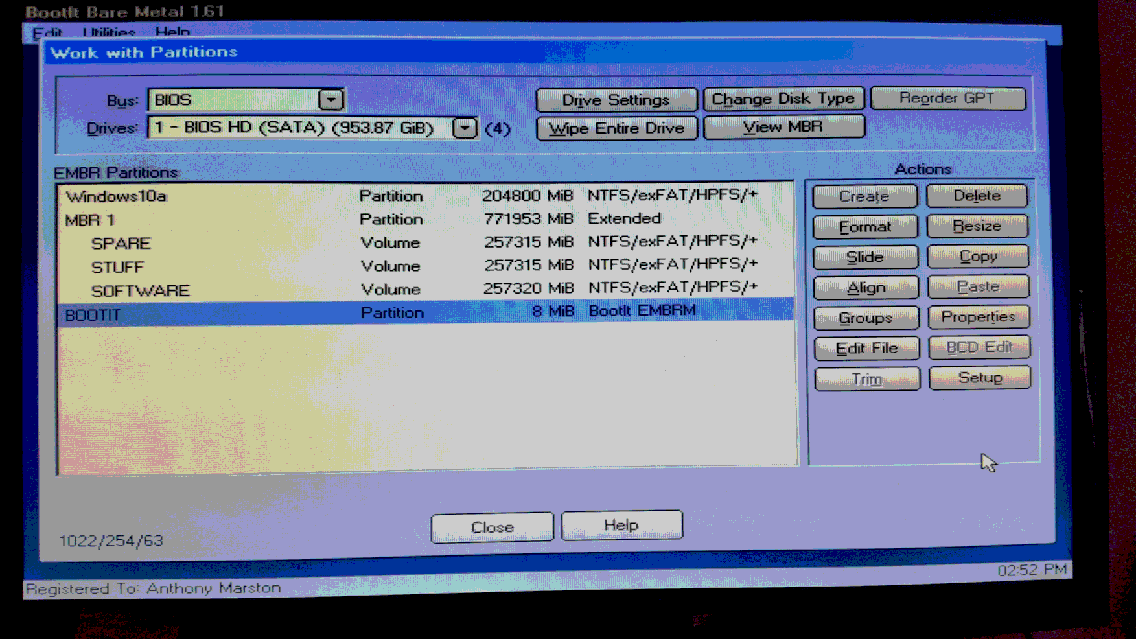Click the Help button beside Close
This screenshot has width=1136, height=639.
[x=621, y=525]
